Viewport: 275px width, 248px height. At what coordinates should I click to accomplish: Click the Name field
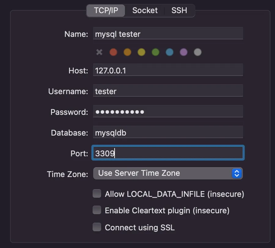(168, 34)
